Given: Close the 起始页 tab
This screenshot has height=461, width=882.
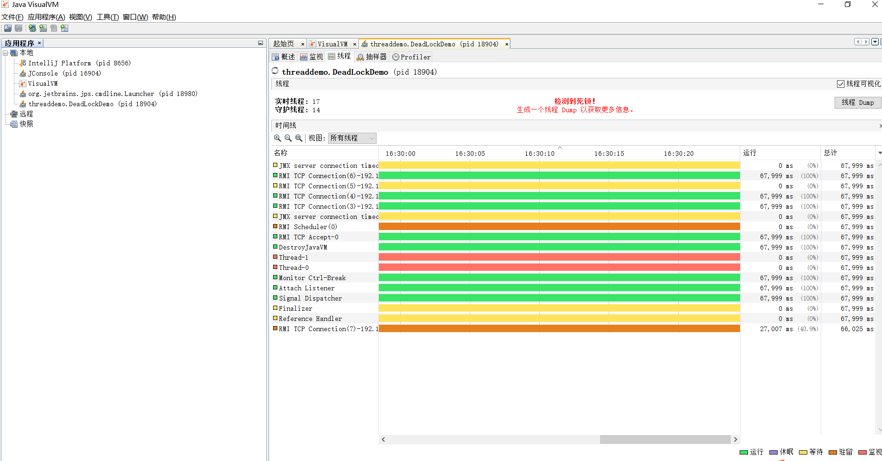Looking at the screenshot, I should pyautogui.click(x=303, y=45).
